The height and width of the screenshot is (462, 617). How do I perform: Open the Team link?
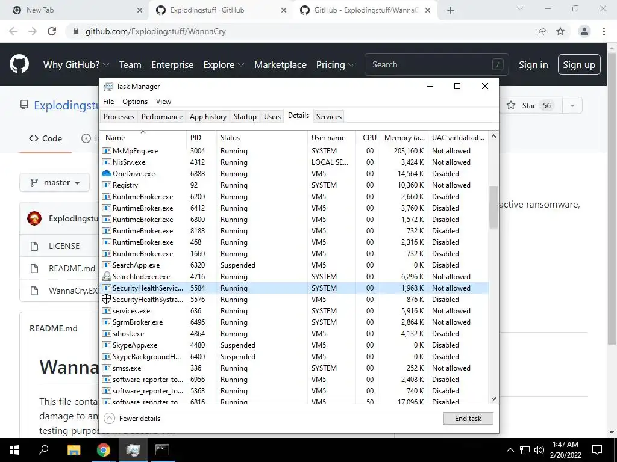(x=130, y=64)
